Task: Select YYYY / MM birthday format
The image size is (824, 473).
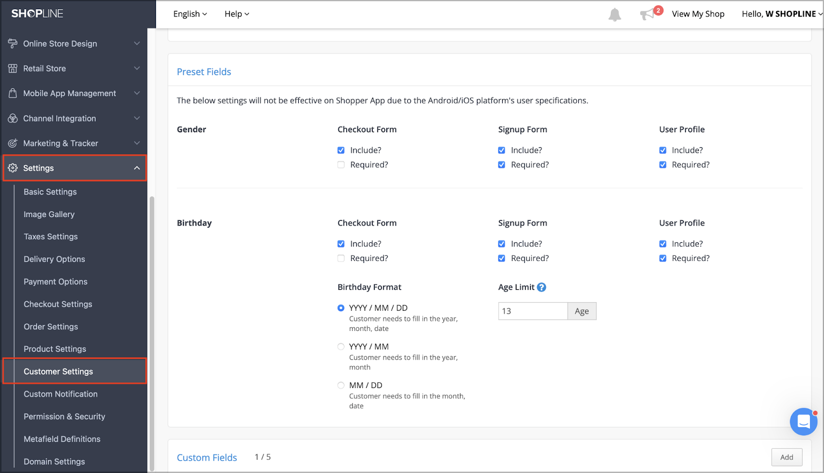Action: pos(341,346)
